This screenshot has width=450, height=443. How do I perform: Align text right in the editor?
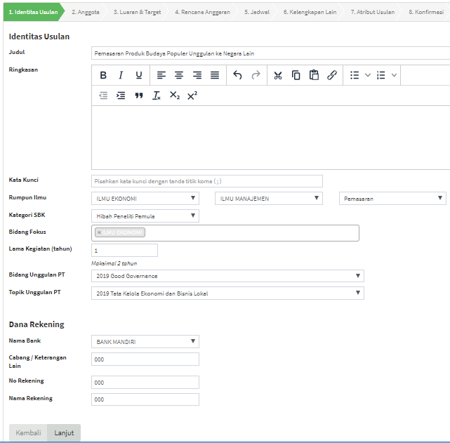(x=197, y=75)
